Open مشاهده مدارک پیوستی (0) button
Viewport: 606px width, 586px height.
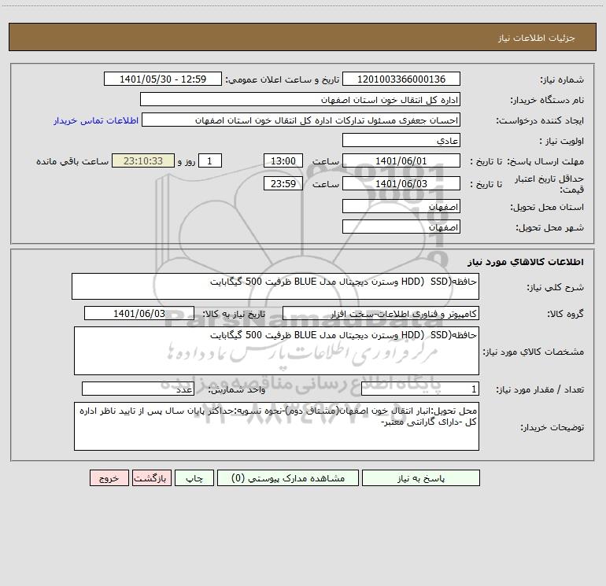point(288,477)
